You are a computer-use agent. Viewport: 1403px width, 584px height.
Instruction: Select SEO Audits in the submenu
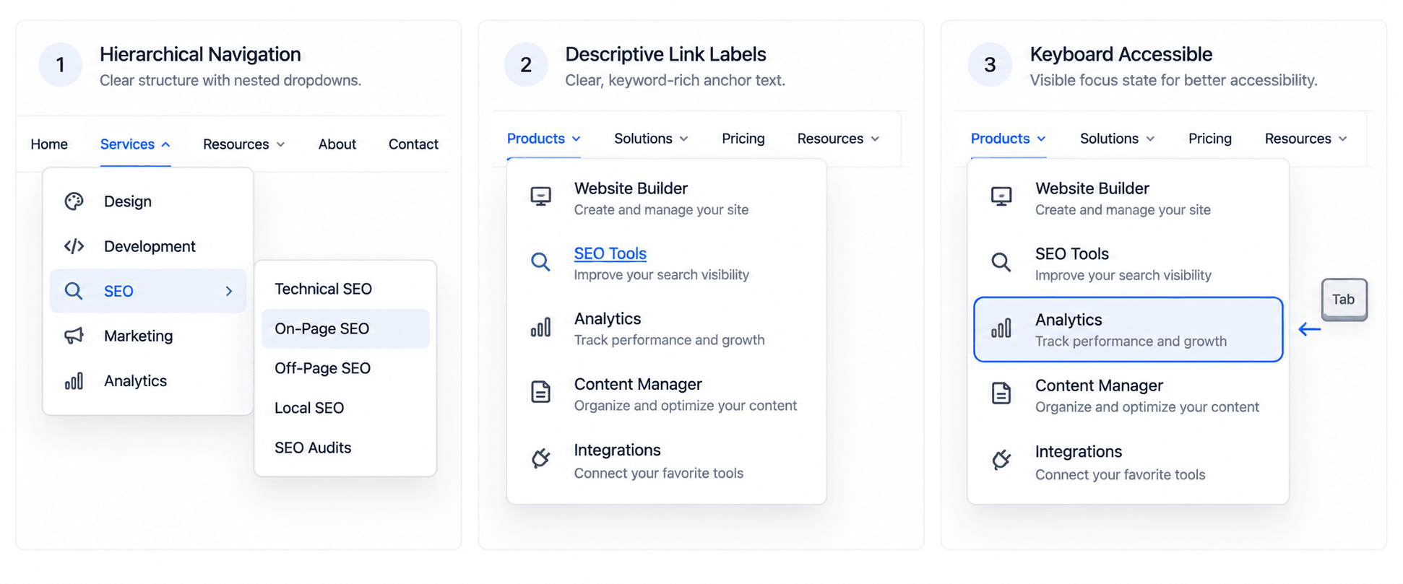tap(345, 448)
